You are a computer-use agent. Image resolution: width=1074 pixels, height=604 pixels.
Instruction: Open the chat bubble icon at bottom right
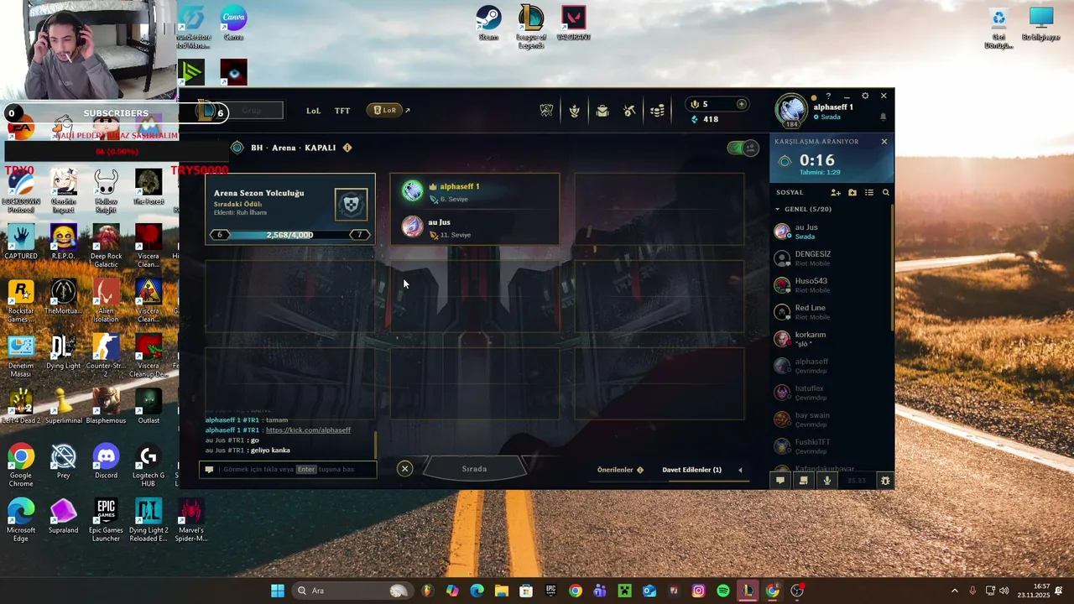coord(780,481)
